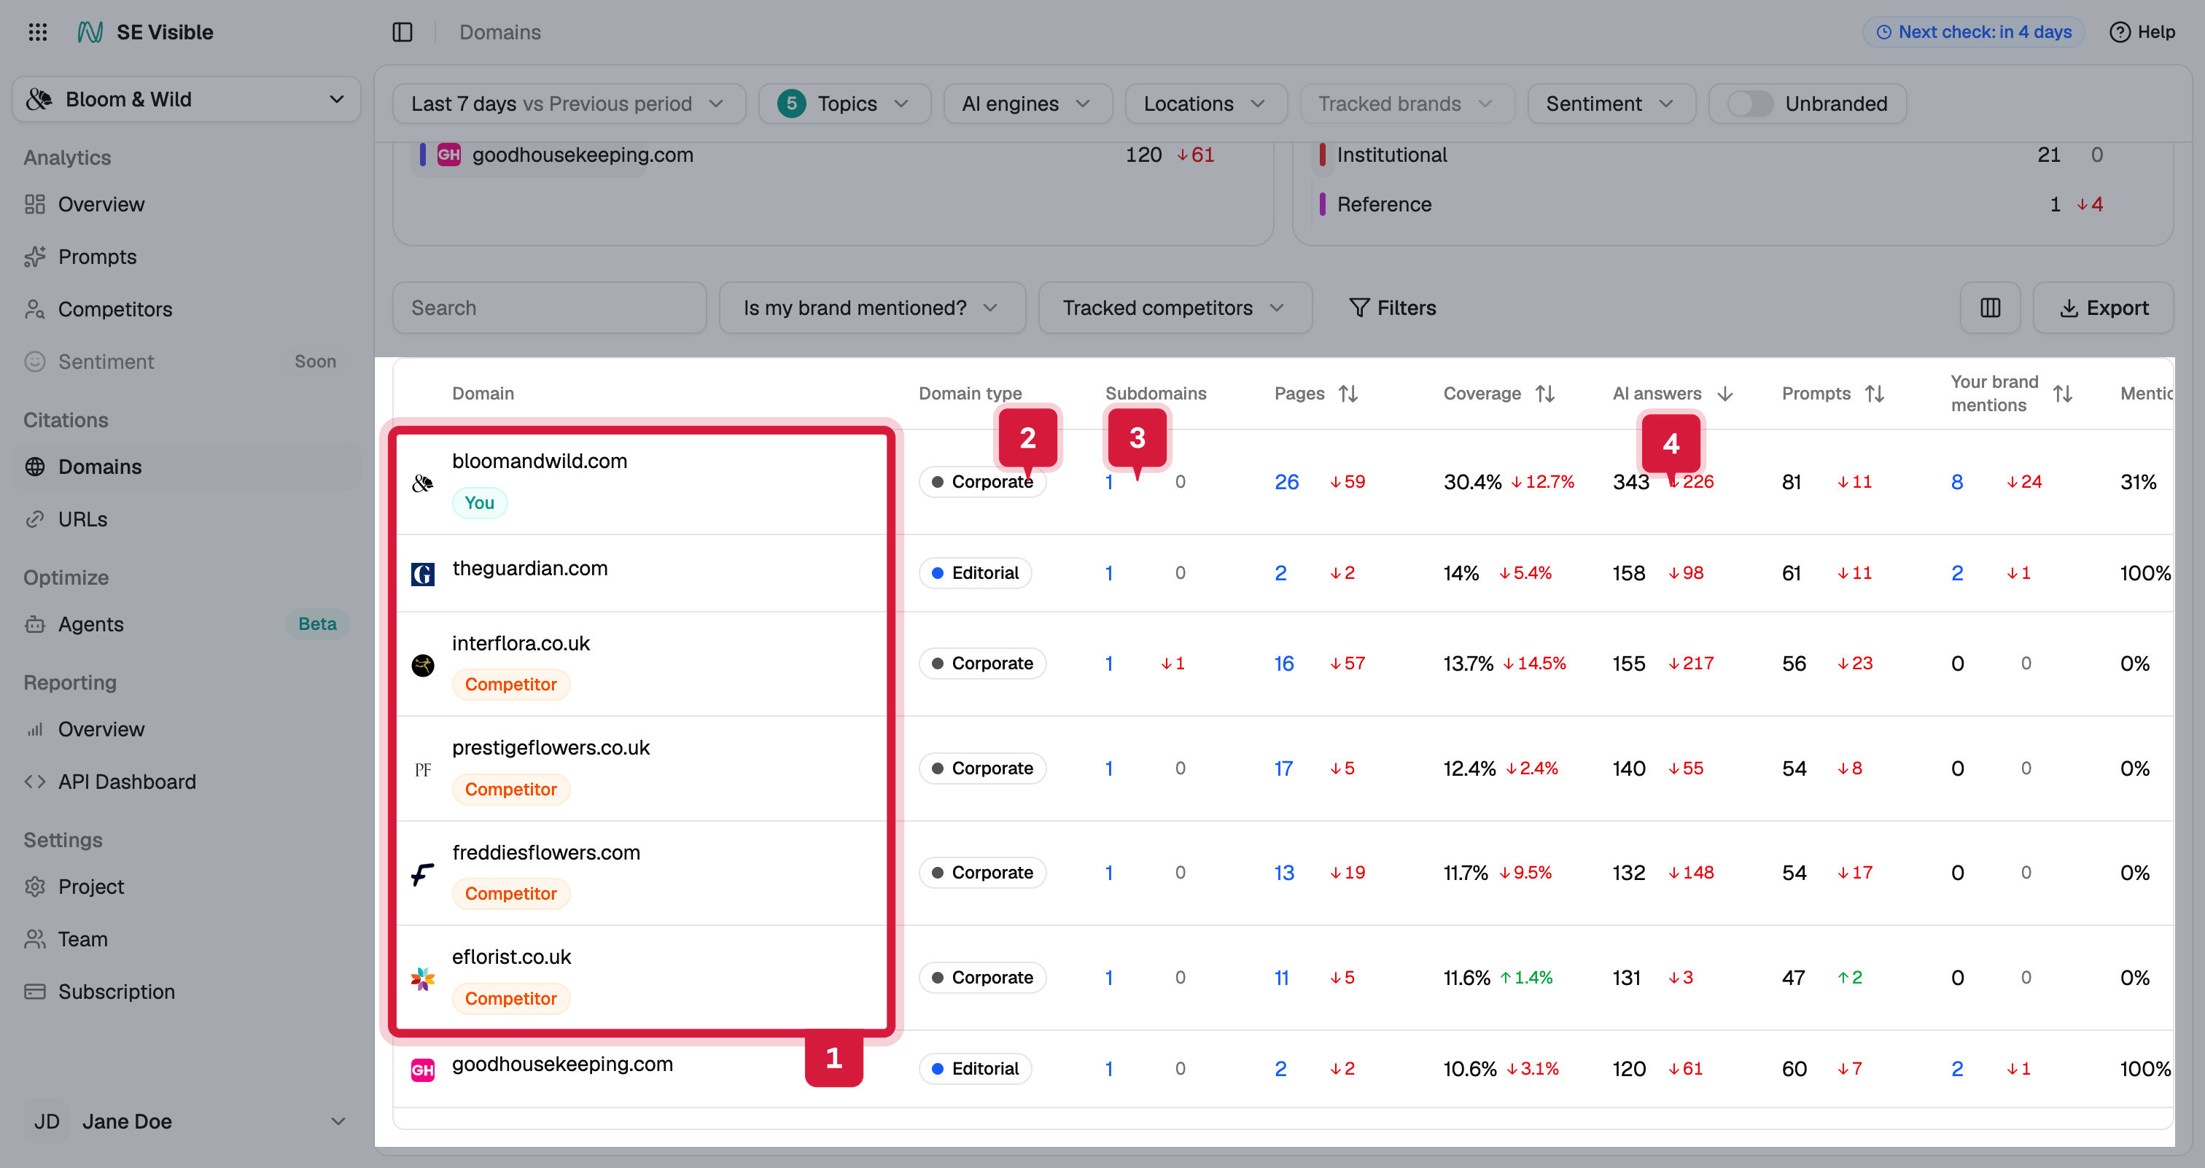This screenshot has height=1168, width=2205.
Task: Click eflorist.co.uk flower favicon
Action: point(423,978)
